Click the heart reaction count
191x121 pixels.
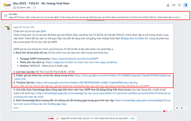coord(165,111)
